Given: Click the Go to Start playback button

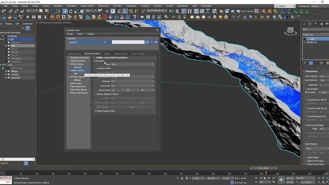Looking at the screenshot, I should 256,178.
